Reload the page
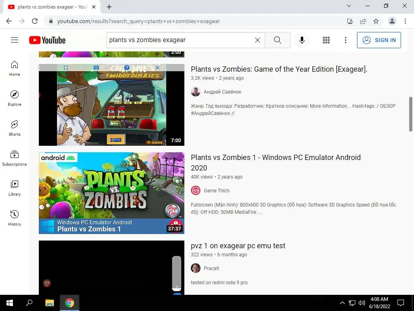The height and width of the screenshot is (311, 414). point(35,21)
